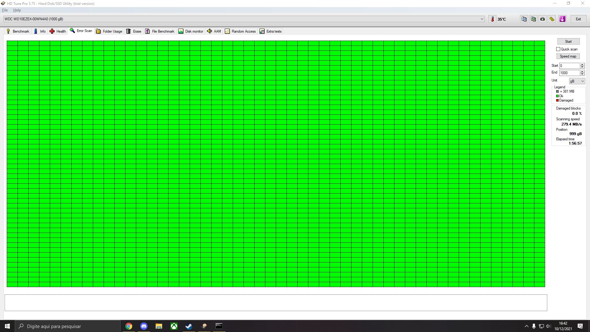Decrease the Start value with down arrow
This screenshot has width=590, height=332.
tap(582, 67)
